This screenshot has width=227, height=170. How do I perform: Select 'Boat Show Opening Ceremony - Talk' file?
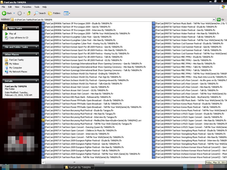click(93, 70)
